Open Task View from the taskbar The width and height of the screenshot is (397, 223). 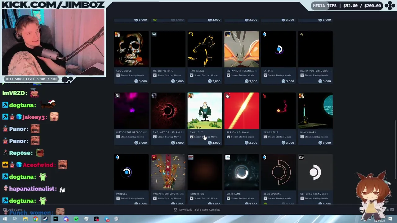point(15,219)
